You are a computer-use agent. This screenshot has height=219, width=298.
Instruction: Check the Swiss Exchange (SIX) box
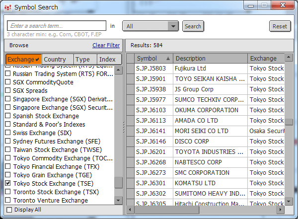8,133
